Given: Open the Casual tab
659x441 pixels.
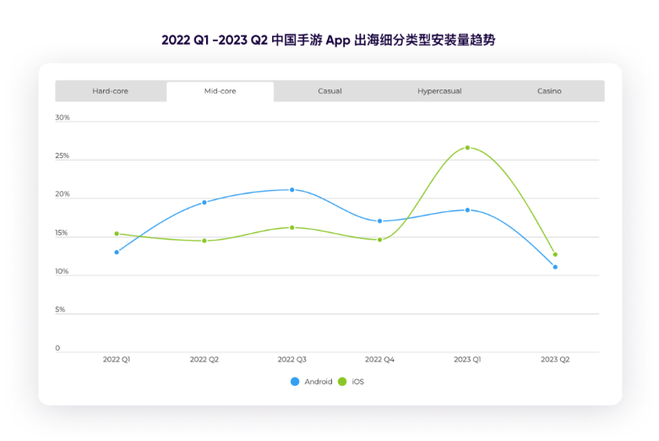Looking at the screenshot, I should coord(329,91).
